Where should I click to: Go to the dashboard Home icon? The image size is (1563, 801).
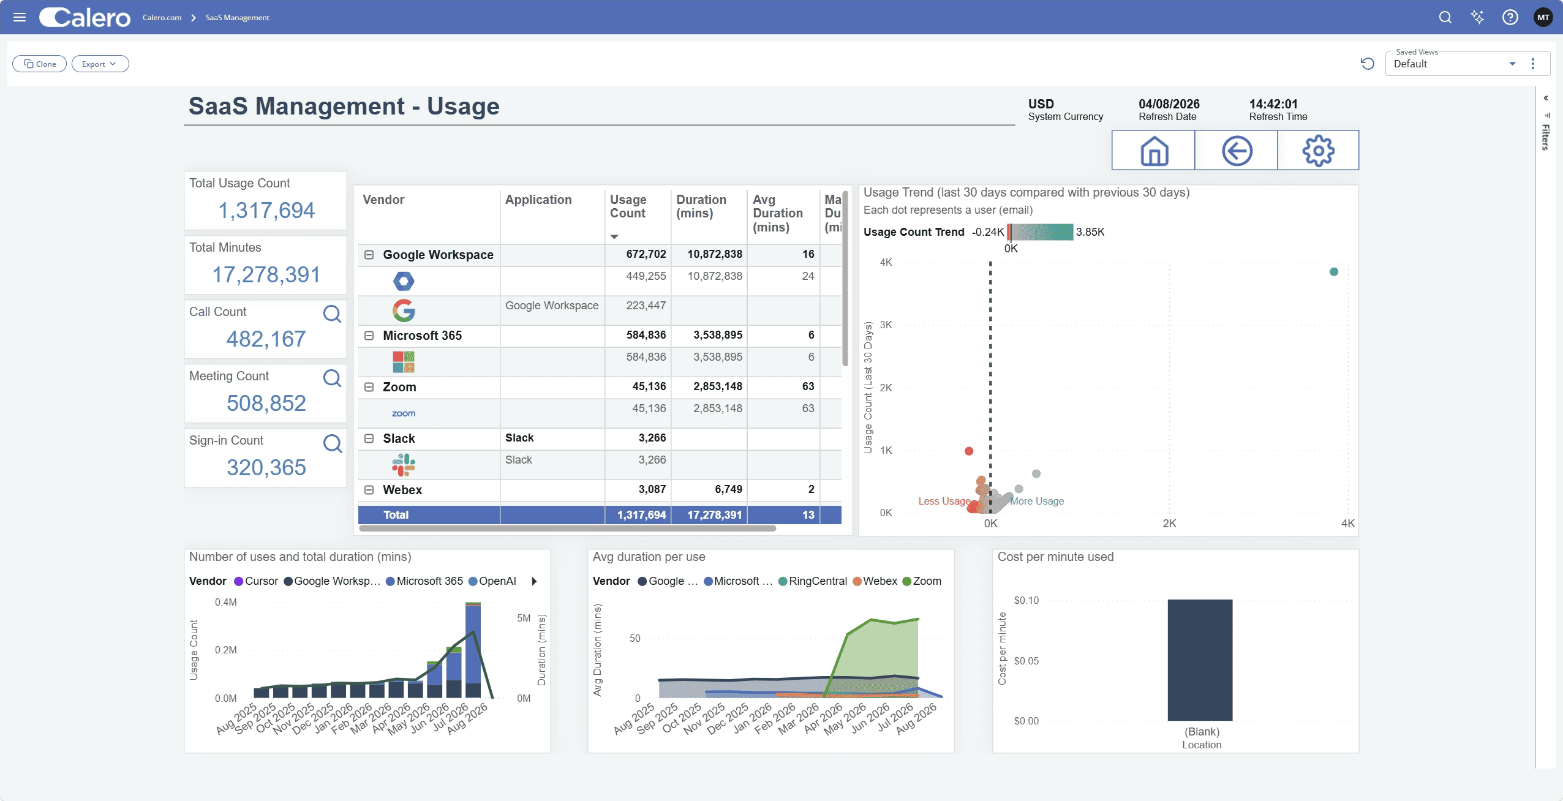[x=1154, y=151]
